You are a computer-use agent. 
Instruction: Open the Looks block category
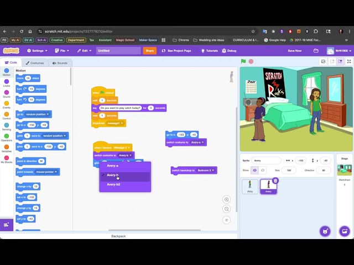point(7,83)
